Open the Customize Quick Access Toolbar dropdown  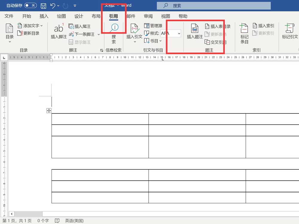pos(75,6)
